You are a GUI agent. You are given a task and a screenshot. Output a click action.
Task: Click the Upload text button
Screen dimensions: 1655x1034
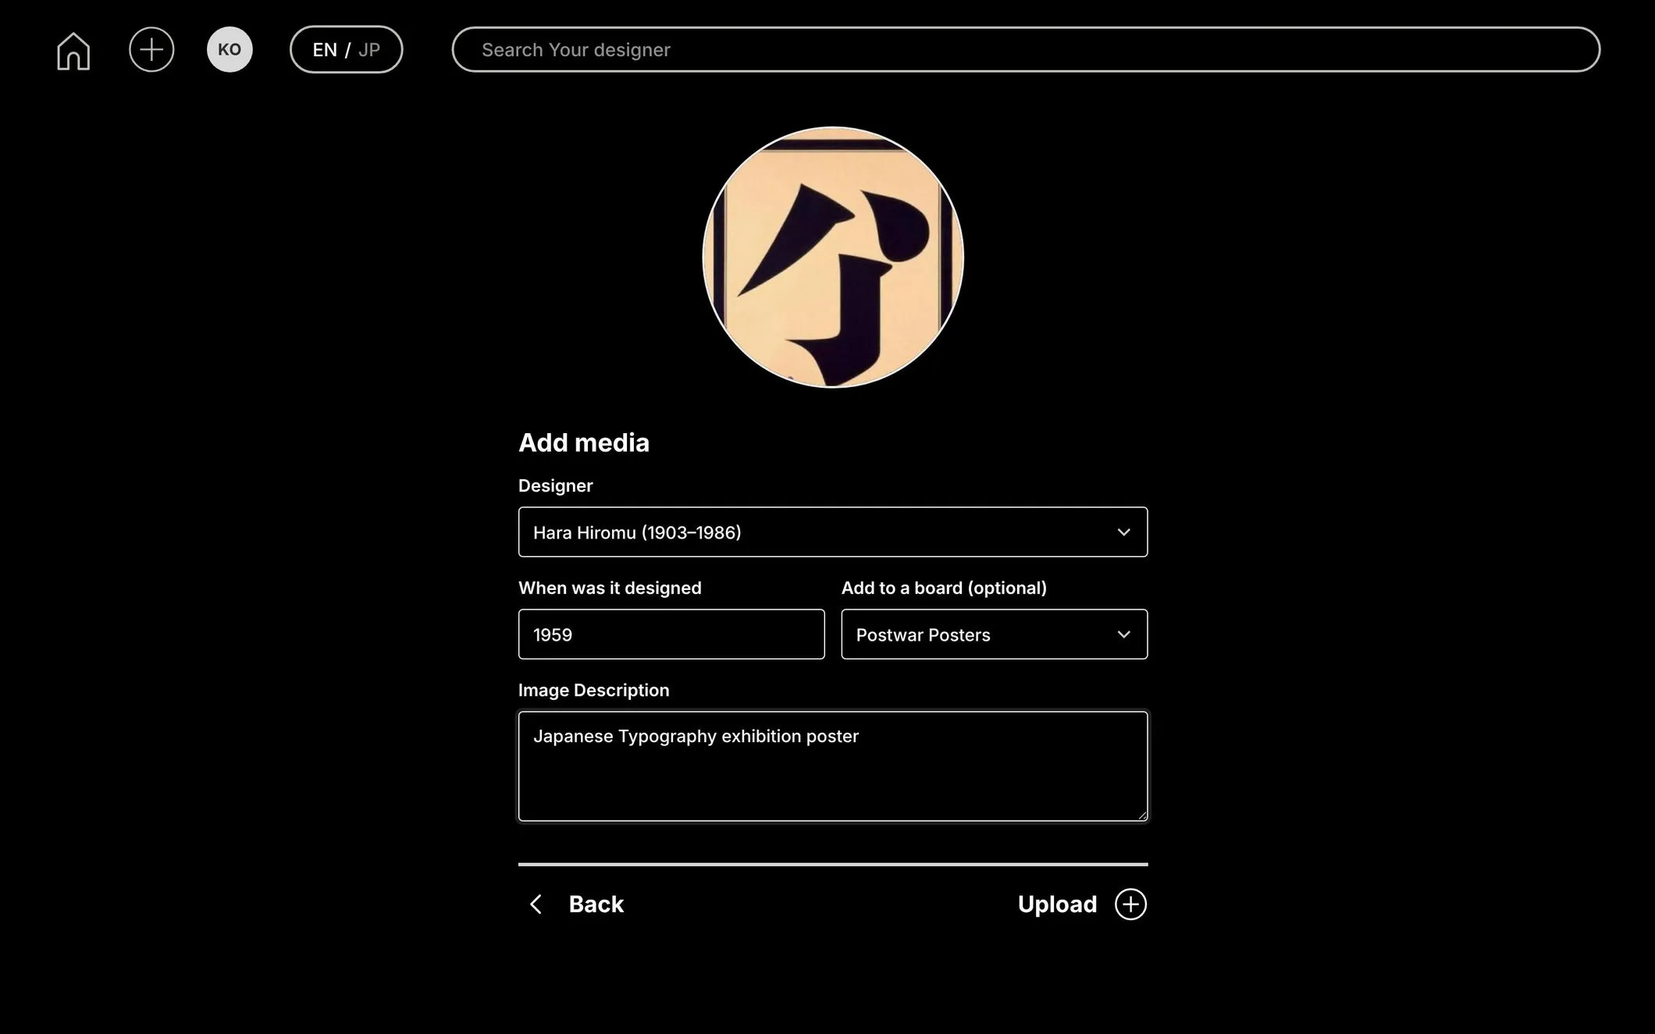(1057, 904)
